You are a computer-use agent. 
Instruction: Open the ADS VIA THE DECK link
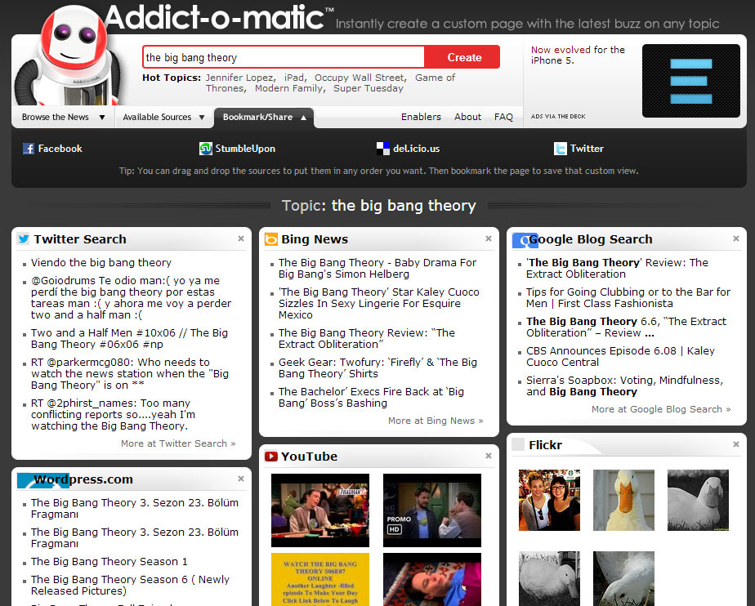557,117
